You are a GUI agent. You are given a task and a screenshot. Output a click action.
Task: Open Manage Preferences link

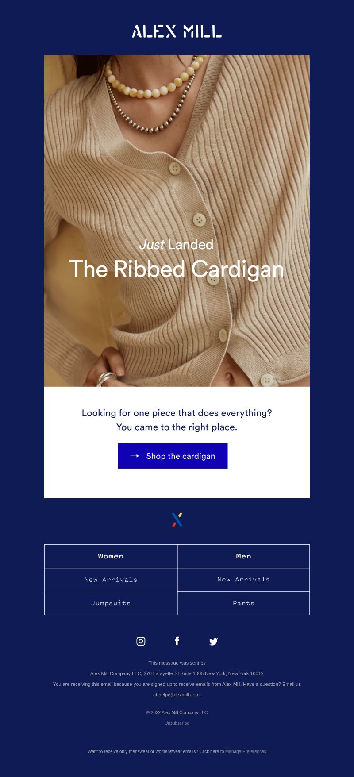click(246, 751)
